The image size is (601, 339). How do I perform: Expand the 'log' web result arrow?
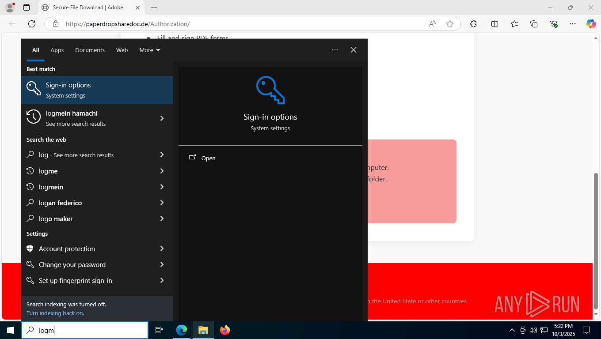tap(162, 154)
